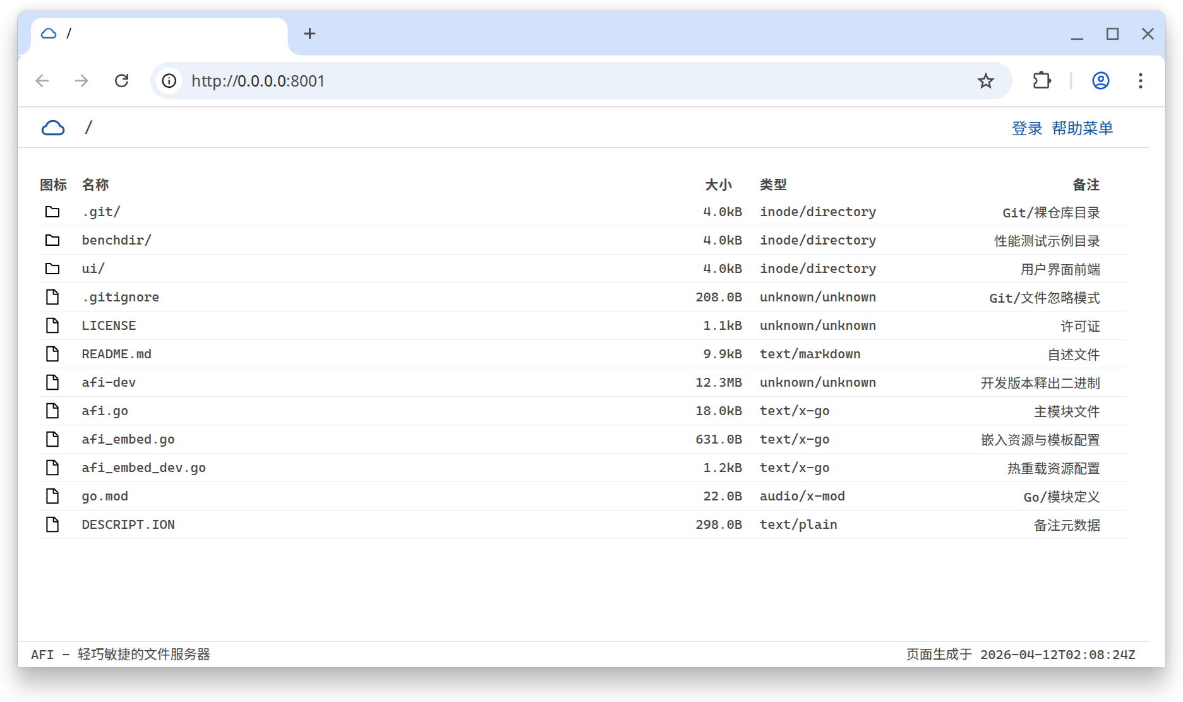The width and height of the screenshot is (1183, 702).
Task: Open the 帮助菜单 help menu
Action: [x=1083, y=128]
